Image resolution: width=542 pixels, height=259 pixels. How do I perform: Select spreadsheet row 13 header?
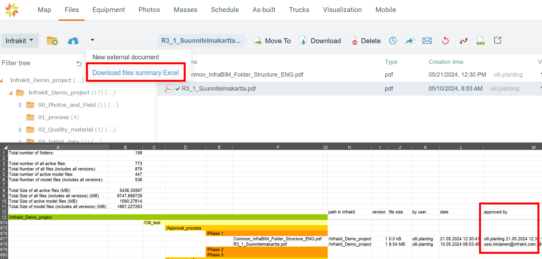pos(4,217)
